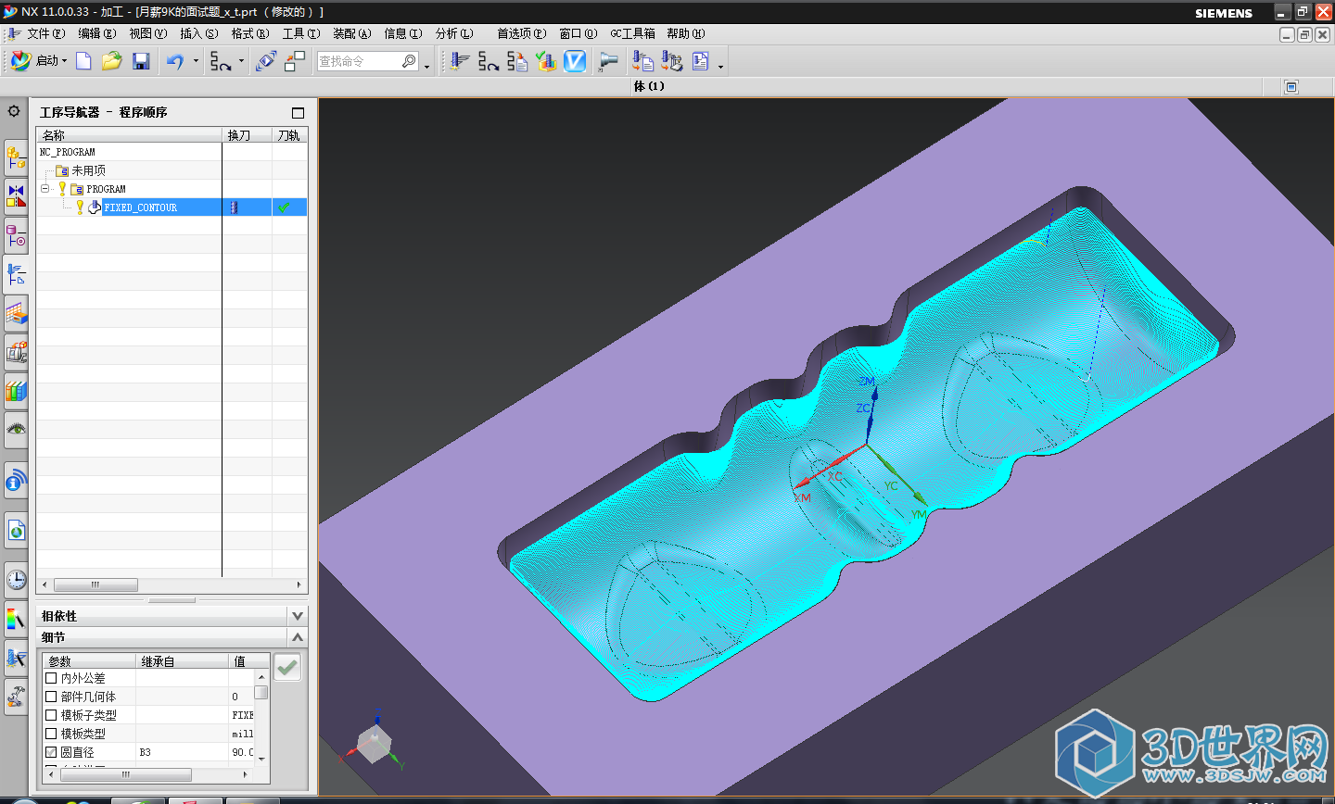Open the Reuse Library books tab
This screenshot has height=804, width=1335.
click(16, 392)
